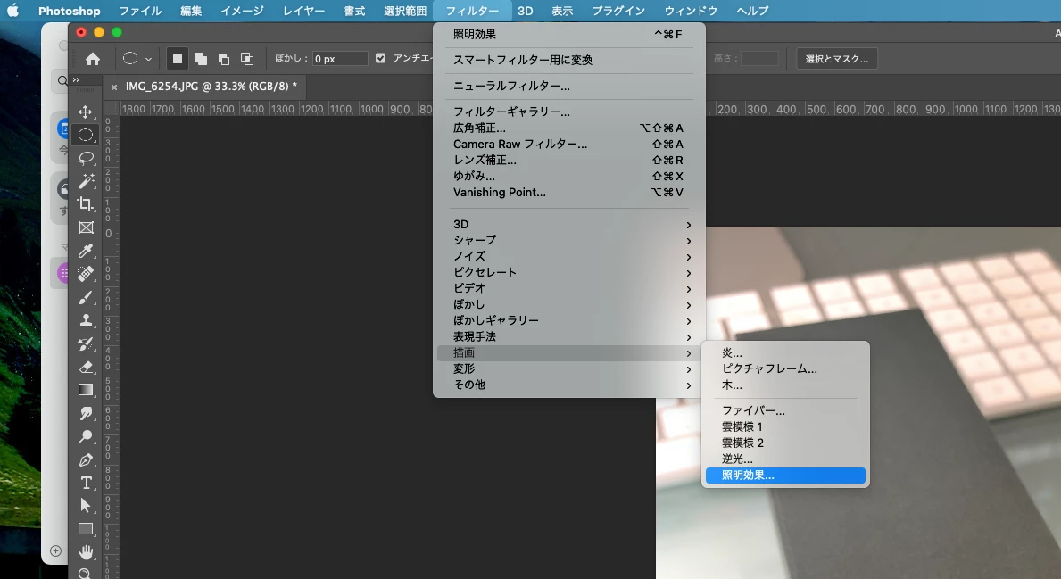Select the Eraser tool

86,368
